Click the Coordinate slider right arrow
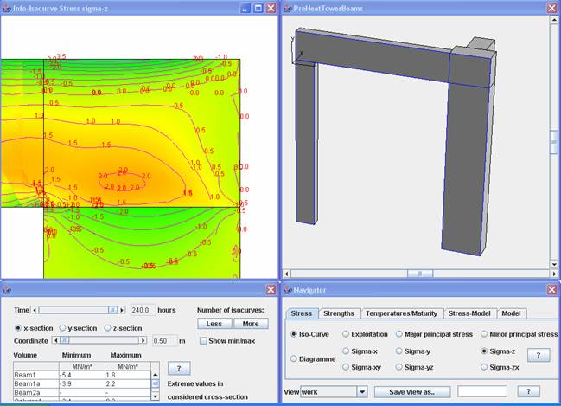The image size is (561, 406). pos(143,340)
